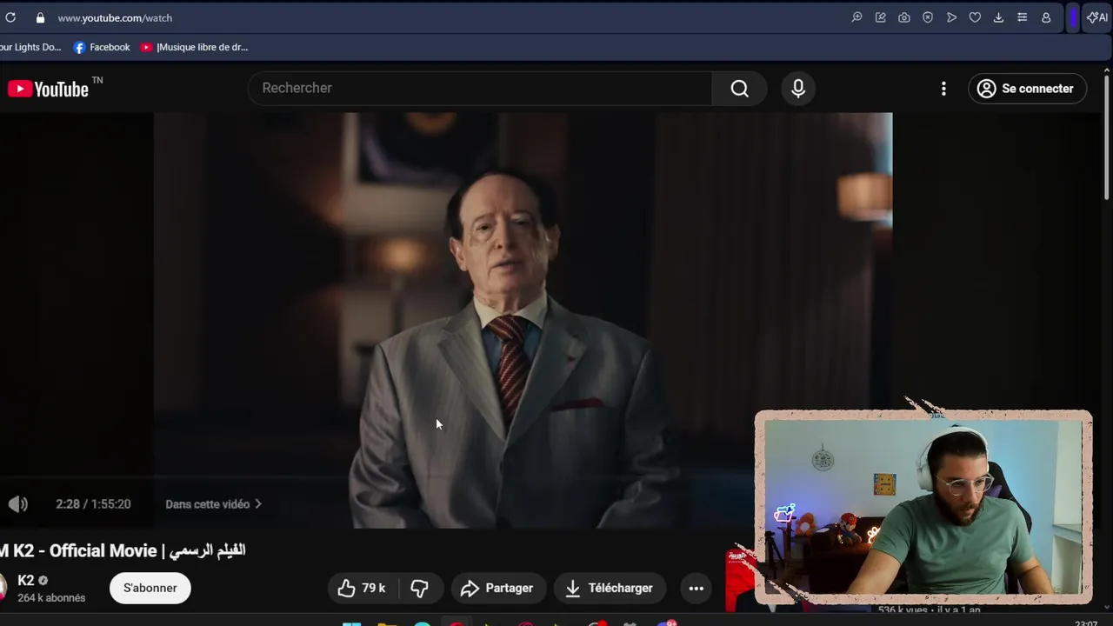Open the browser downloads icon
The height and width of the screenshot is (626, 1113).
point(998,17)
